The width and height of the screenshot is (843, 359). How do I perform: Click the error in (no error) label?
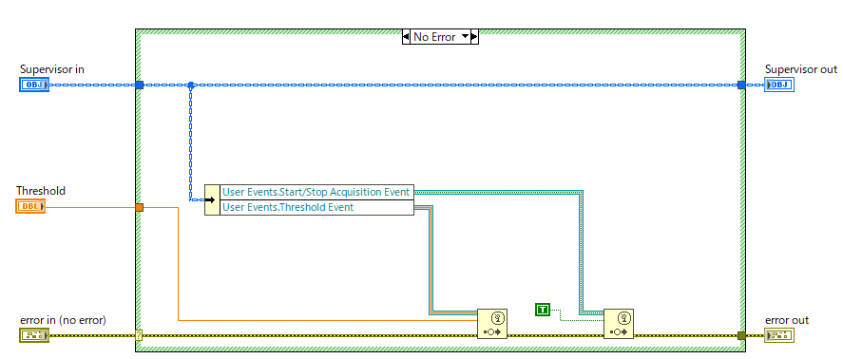click(x=63, y=320)
